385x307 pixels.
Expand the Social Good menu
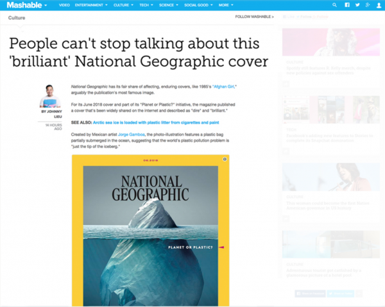coord(198,5)
